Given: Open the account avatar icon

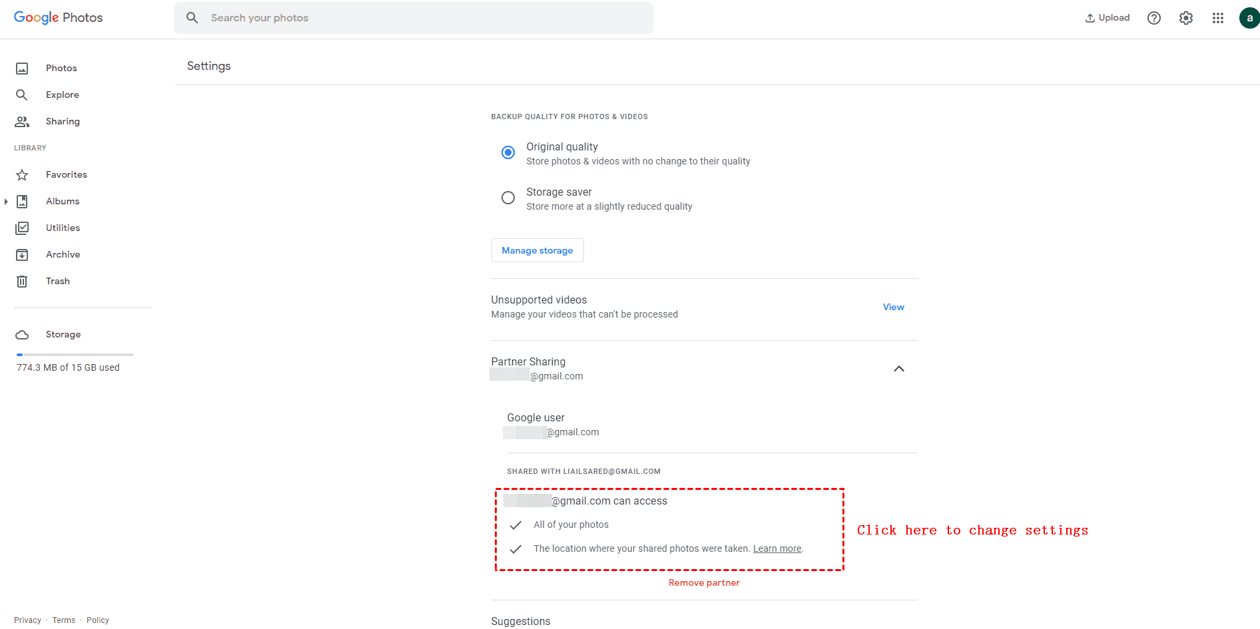Looking at the screenshot, I should click(1249, 18).
